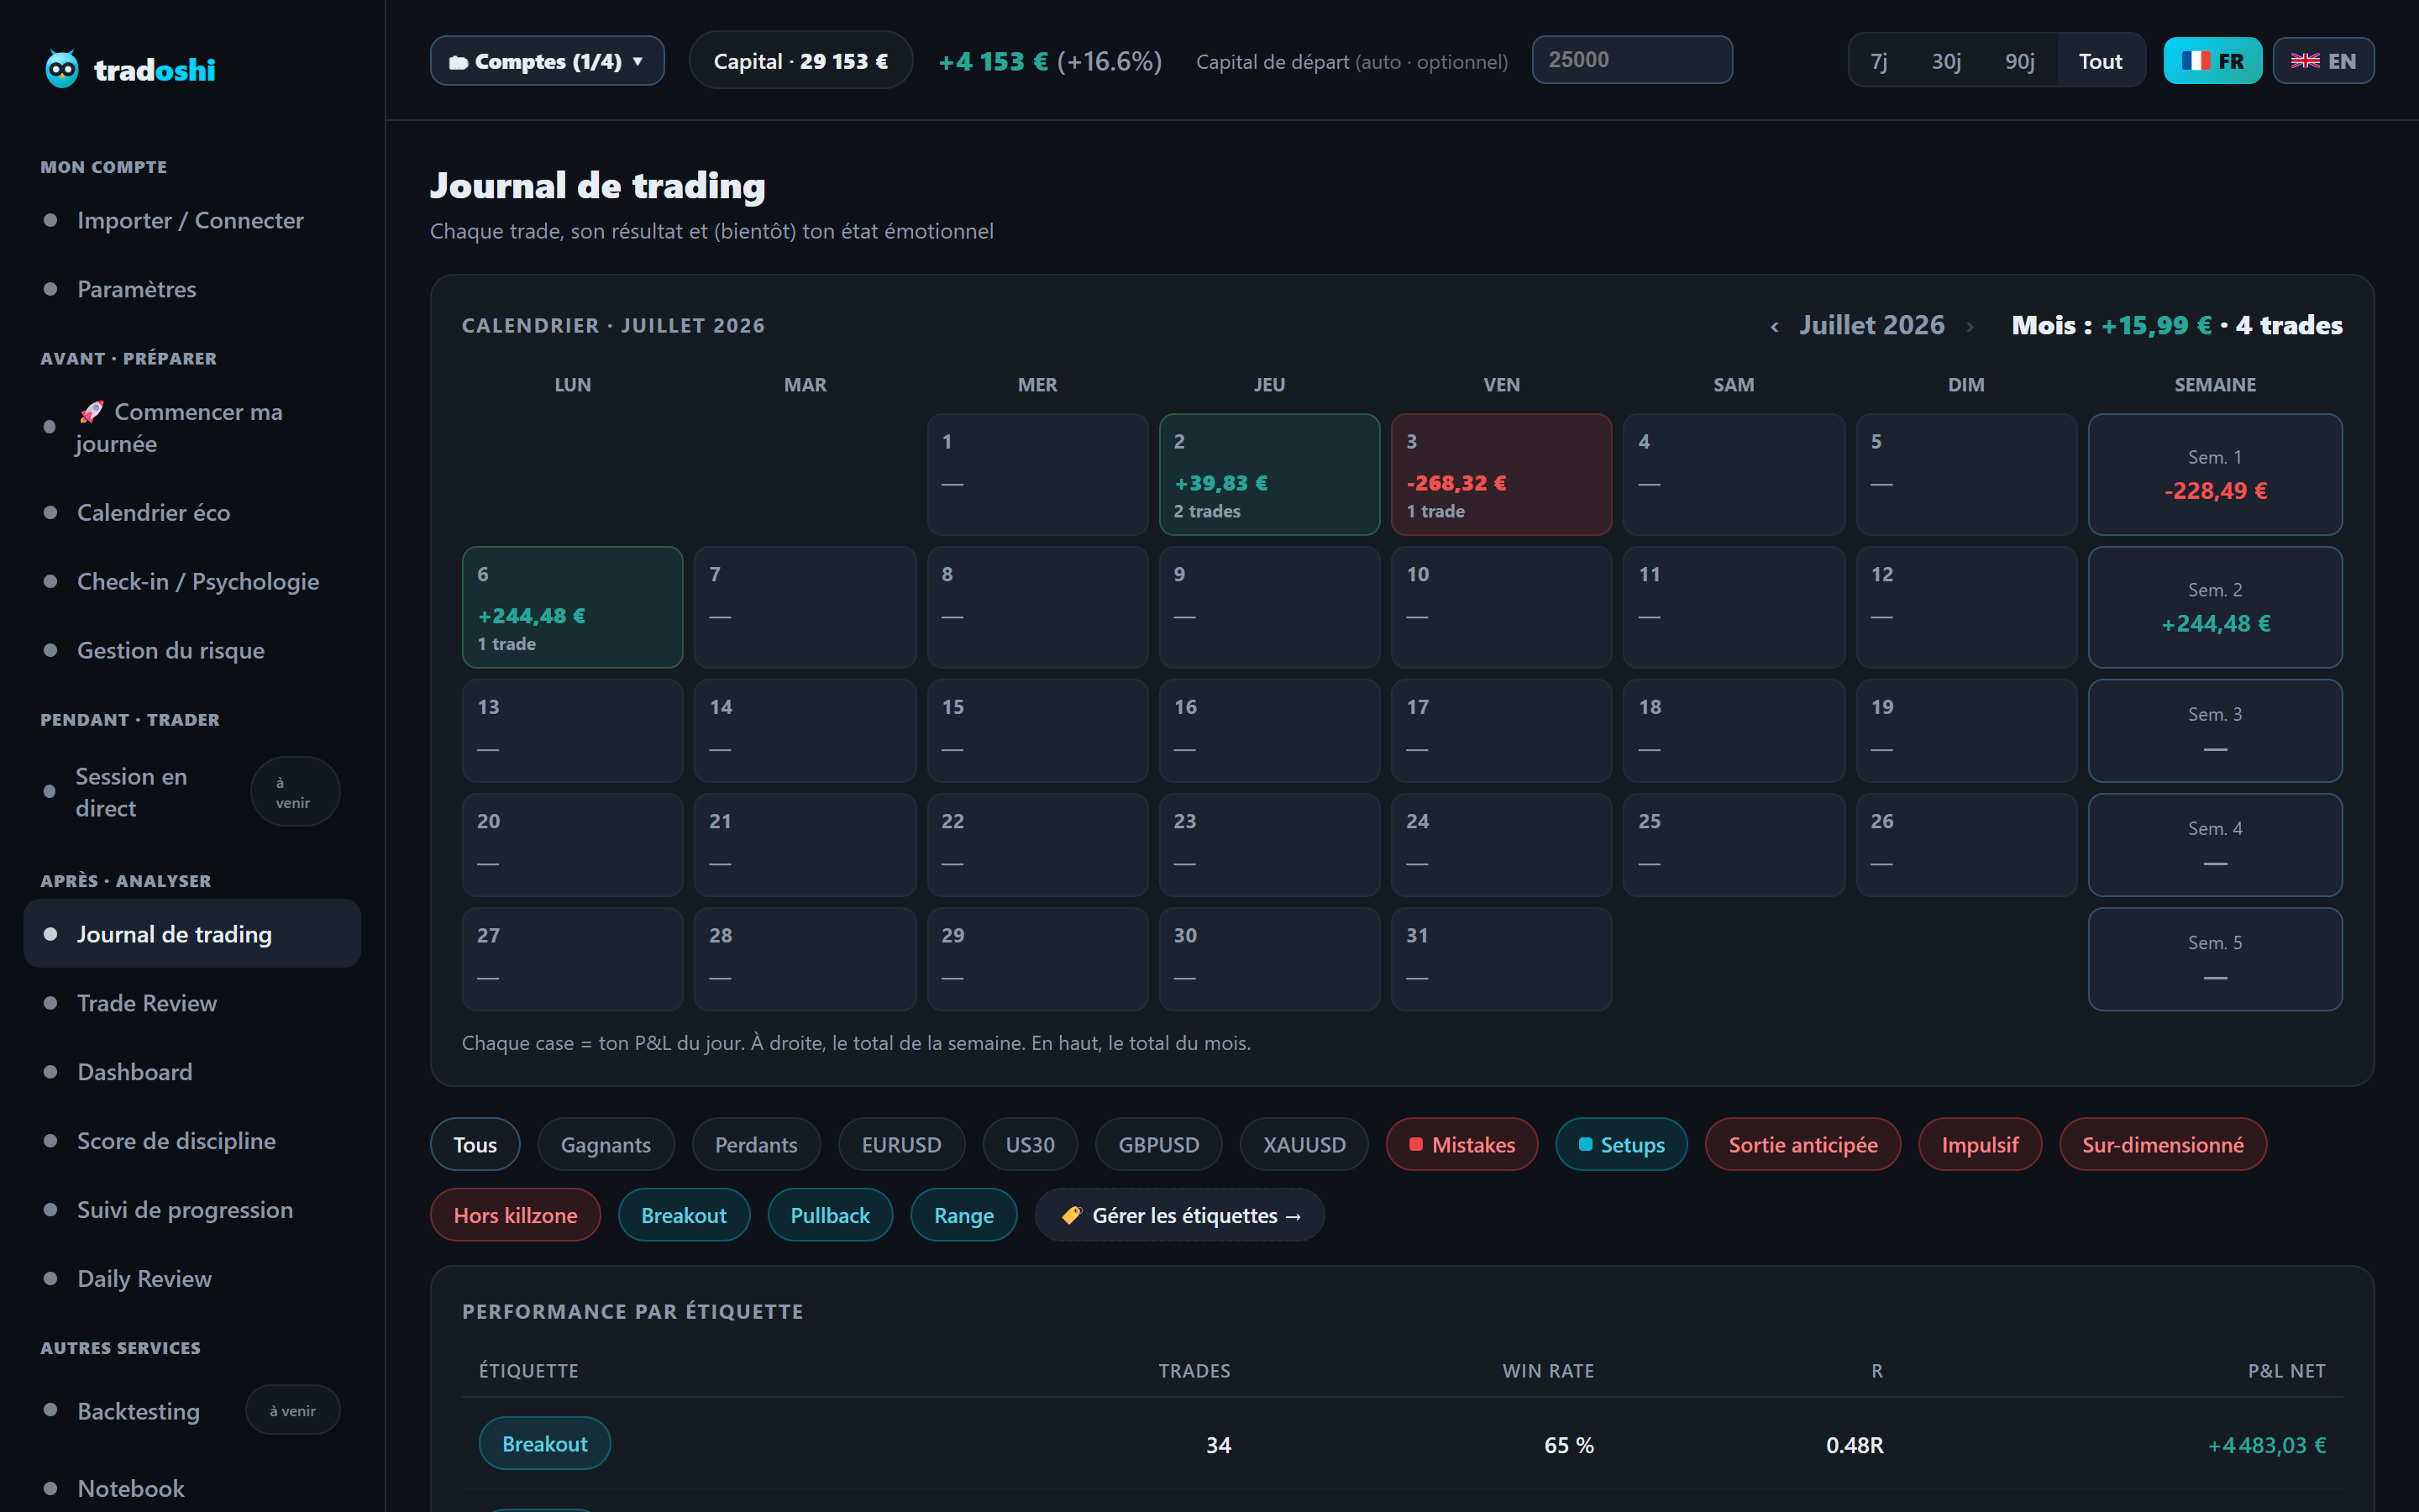Open the Comptes (1/4) account dropdown

click(547, 61)
